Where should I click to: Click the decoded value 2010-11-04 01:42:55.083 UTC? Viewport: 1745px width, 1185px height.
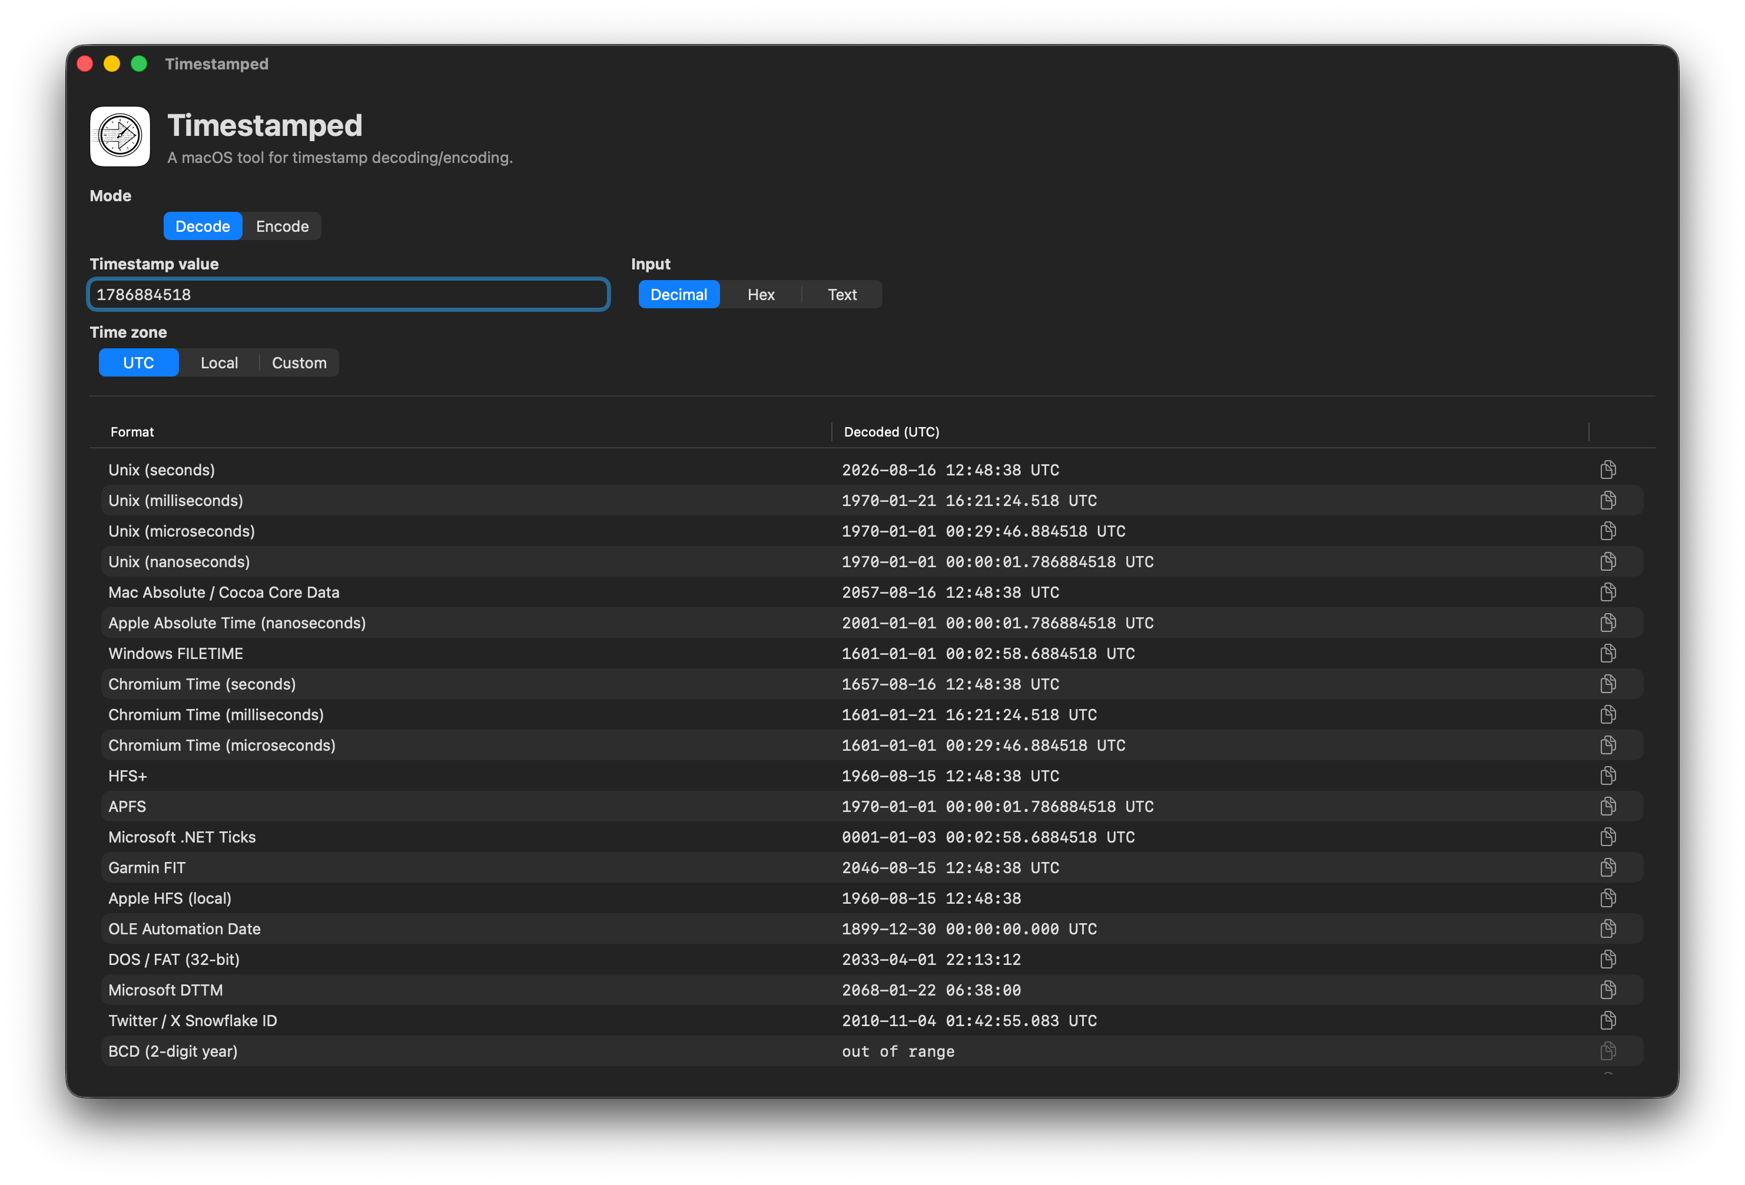[970, 1021]
